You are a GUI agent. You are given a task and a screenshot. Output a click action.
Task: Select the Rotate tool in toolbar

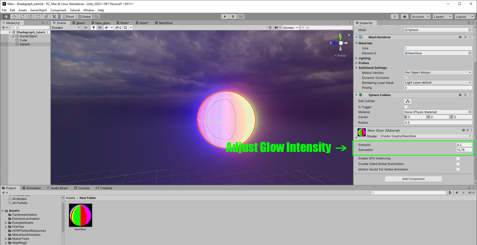[22, 17]
